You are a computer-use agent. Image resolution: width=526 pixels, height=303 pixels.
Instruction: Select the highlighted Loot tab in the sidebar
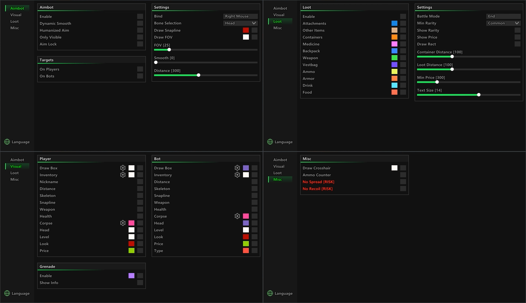(277, 21)
